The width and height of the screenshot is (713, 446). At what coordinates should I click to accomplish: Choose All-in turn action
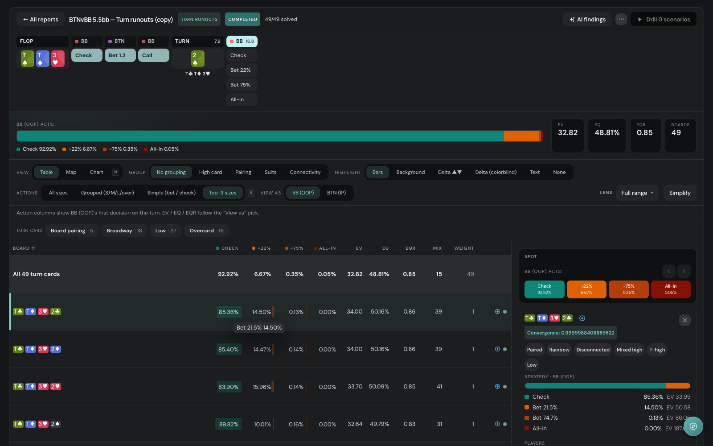tap(242, 99)
